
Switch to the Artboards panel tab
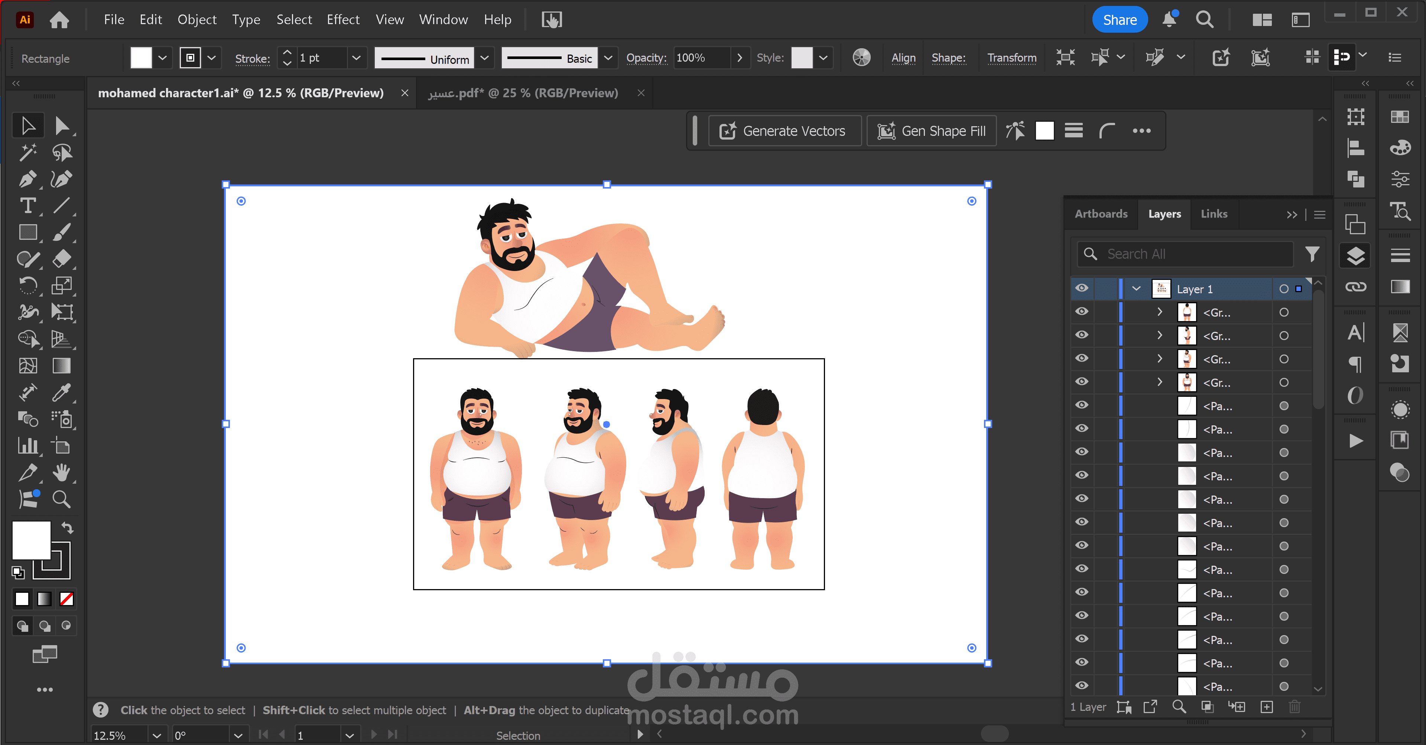tap(1101, 214)
